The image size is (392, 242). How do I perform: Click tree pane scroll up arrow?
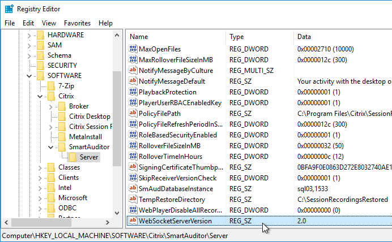[117, 36]
